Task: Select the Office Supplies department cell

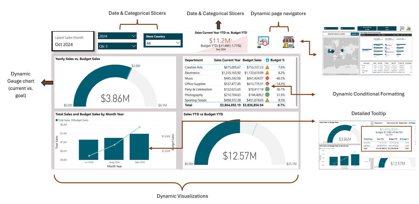Action: pyautogui.click(x=195, y=84)
